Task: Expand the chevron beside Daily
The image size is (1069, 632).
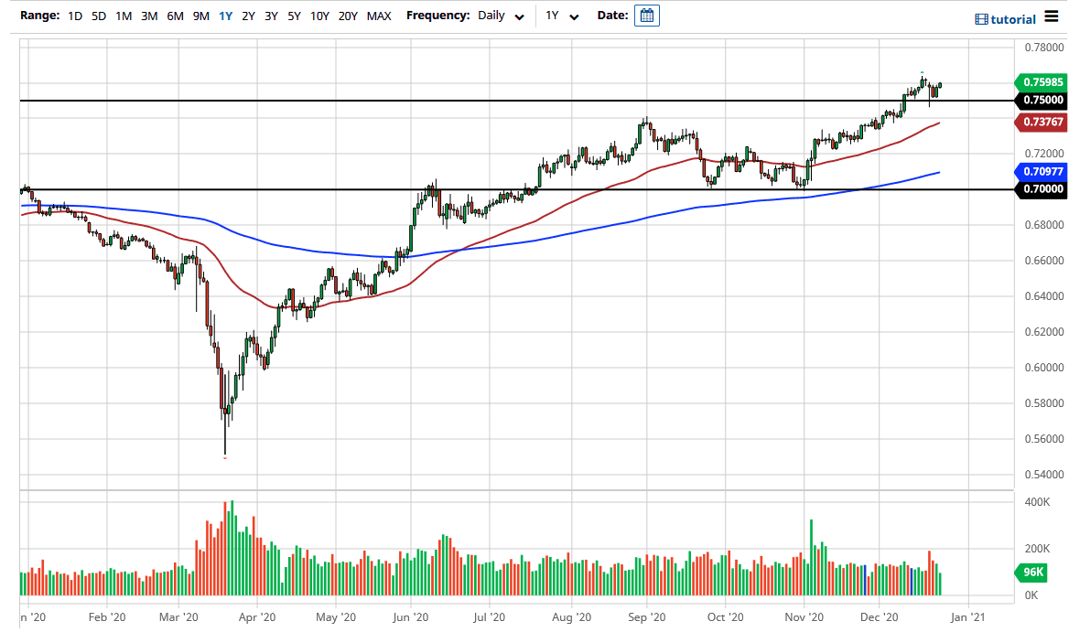Action: click(x=518, y=17)
